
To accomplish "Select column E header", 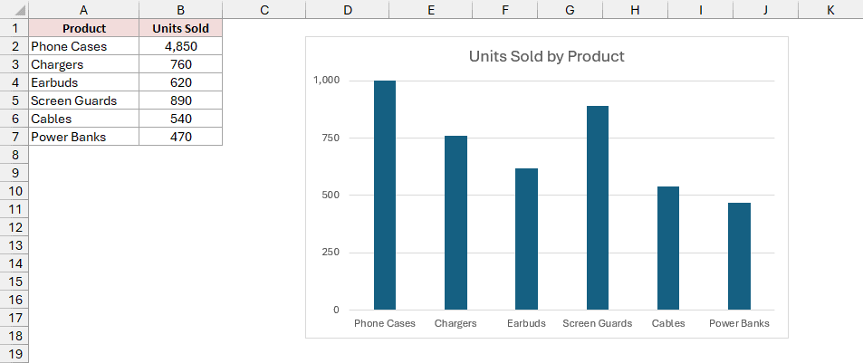I will pos(430,9).
